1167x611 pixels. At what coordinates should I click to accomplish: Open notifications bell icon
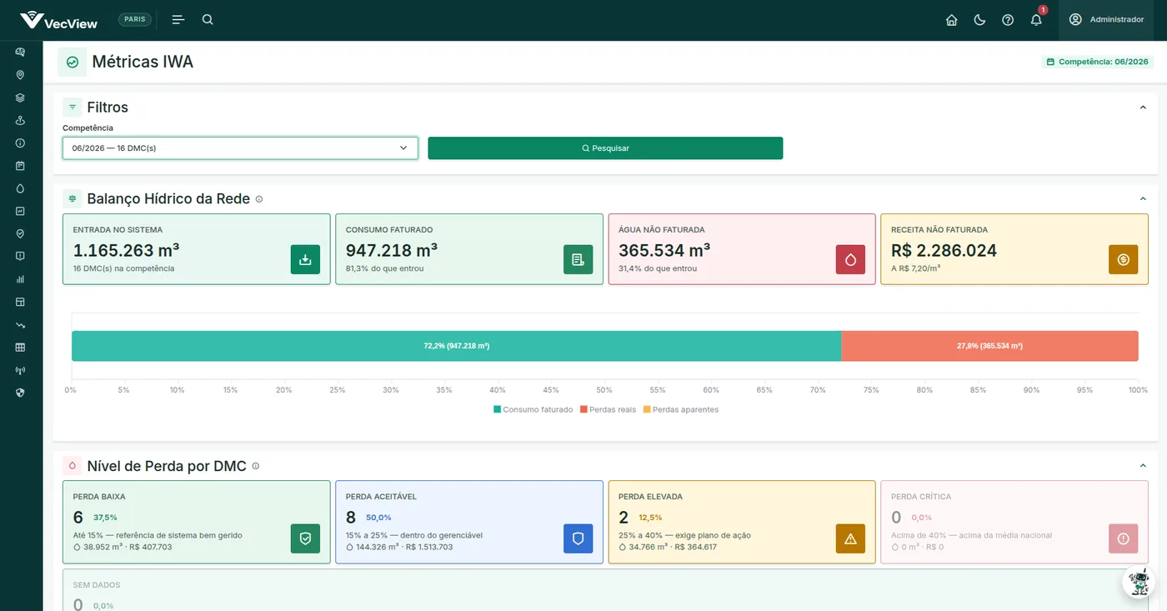(1036, 20)
